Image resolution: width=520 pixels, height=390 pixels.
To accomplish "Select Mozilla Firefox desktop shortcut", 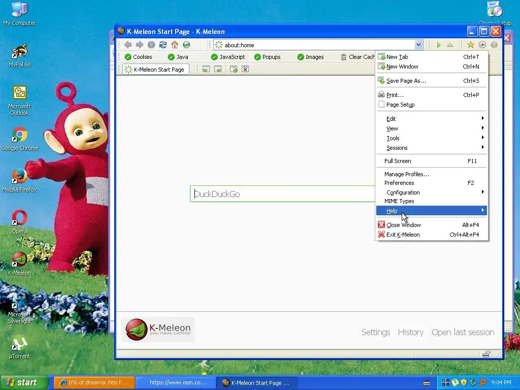I will click(20, 181).
